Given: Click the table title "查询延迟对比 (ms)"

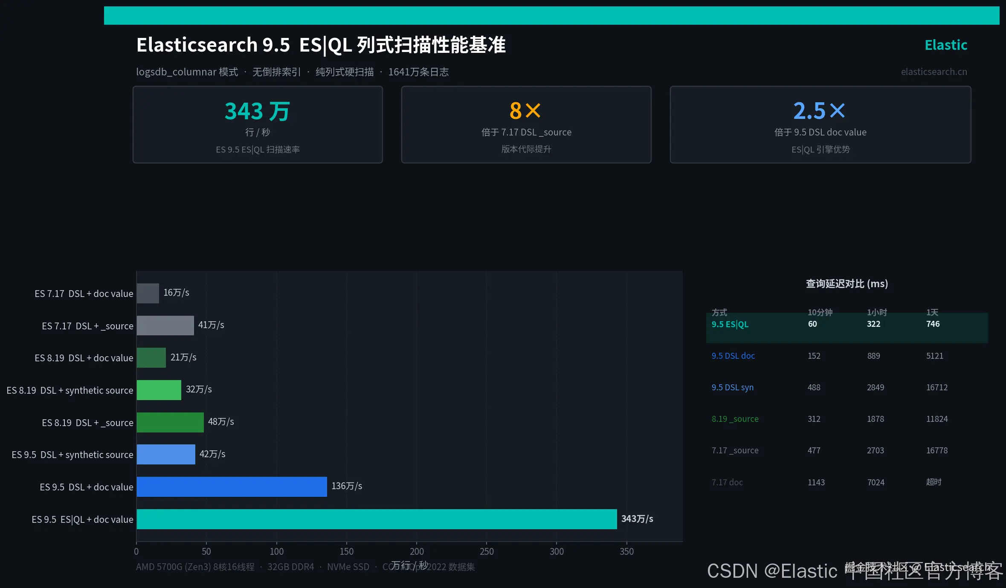Looking at the screenshot, I should click(847, 284).
